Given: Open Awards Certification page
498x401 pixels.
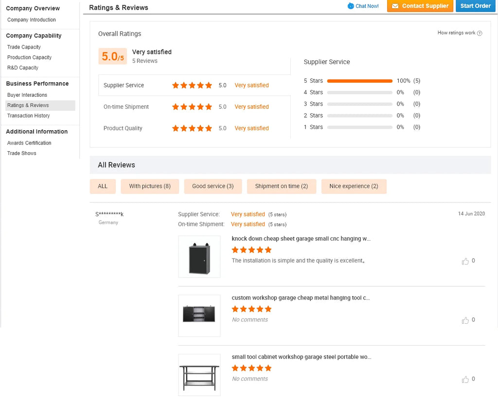Looking at the screenshot, I should pos(29,143).
